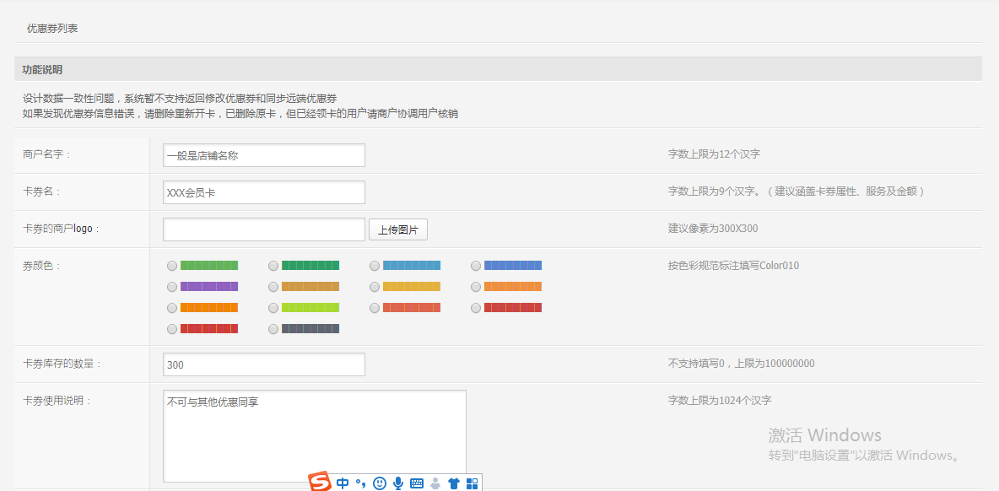Select the purple coupon color radio
999x491 pixels.
[x=172, y=287]
